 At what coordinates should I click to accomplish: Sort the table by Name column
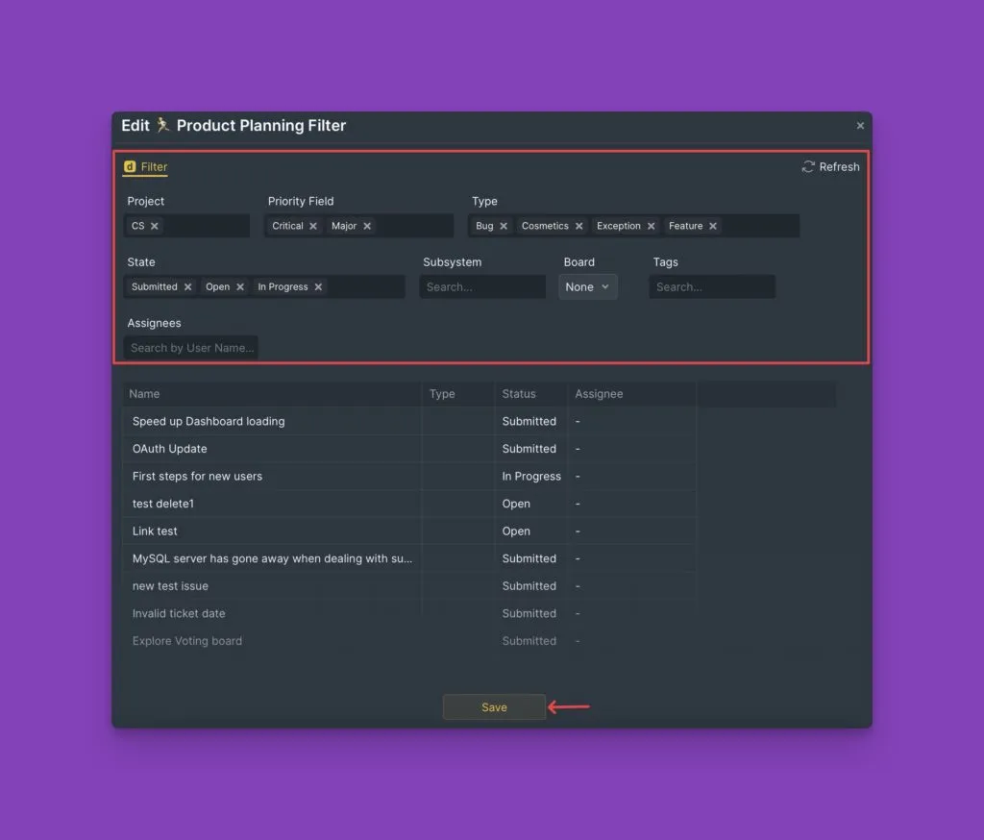tap(144, 393)
